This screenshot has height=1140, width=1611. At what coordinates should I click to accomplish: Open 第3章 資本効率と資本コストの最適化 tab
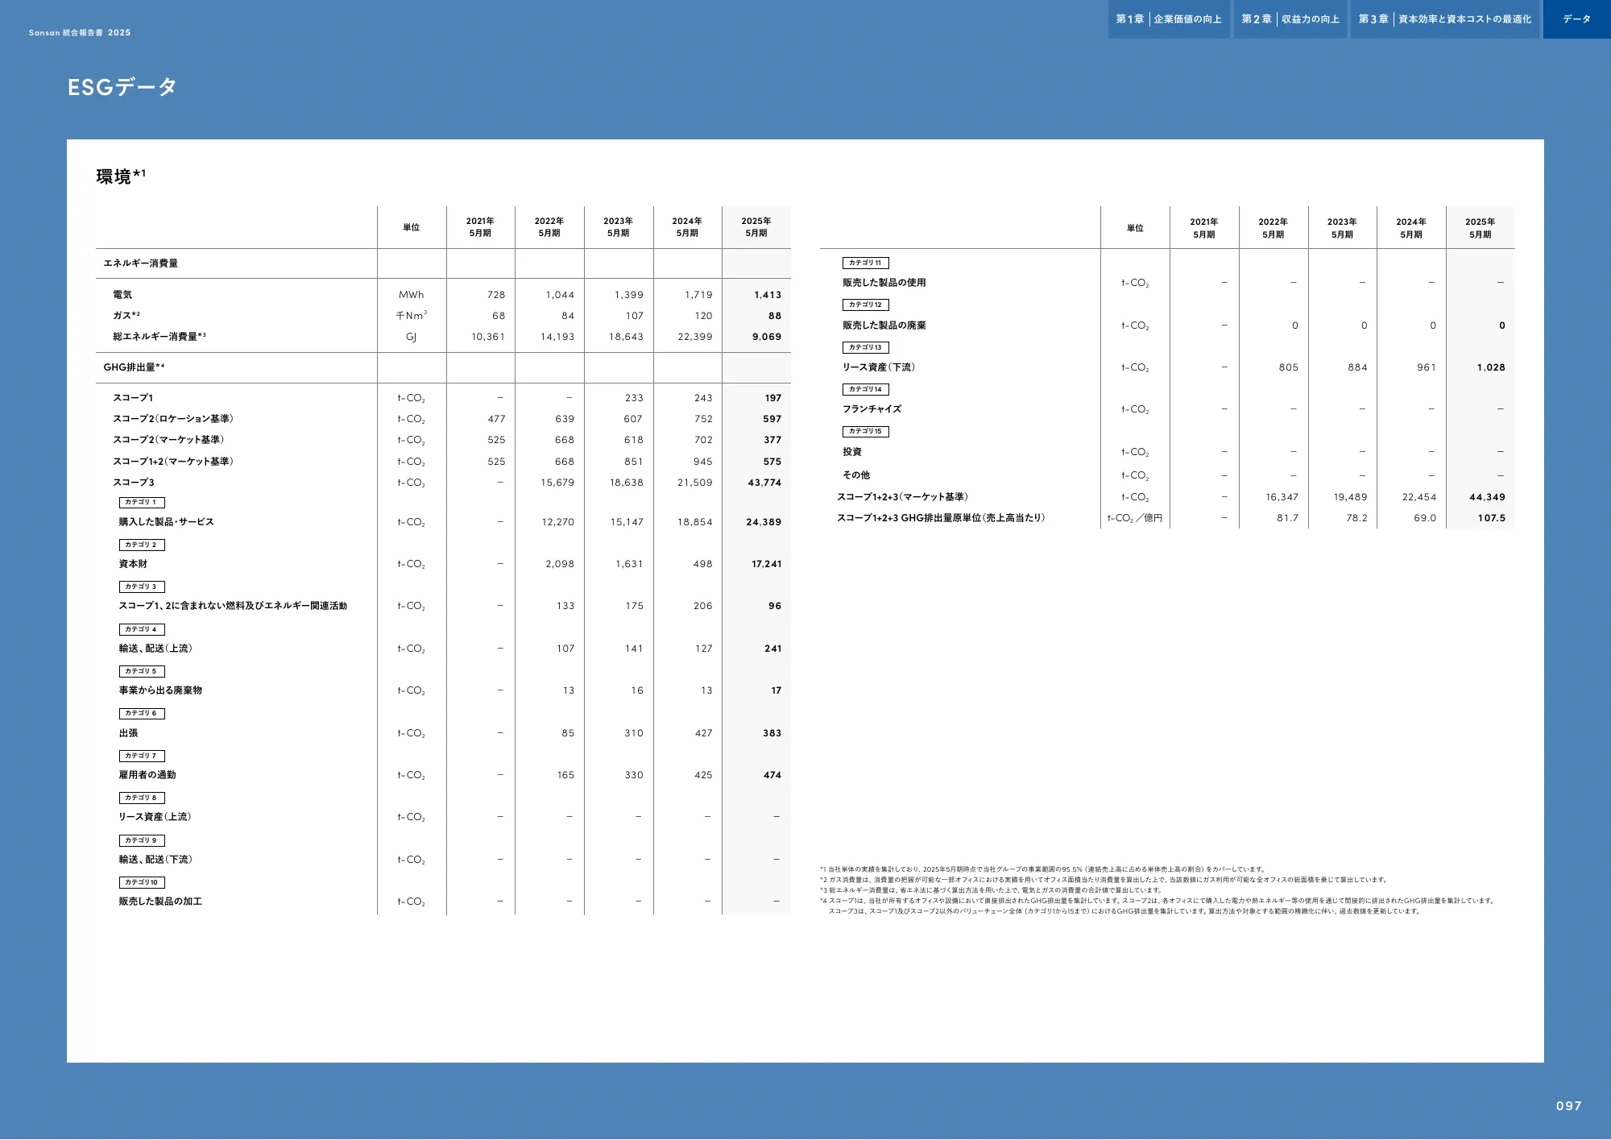click(1444, 19)
